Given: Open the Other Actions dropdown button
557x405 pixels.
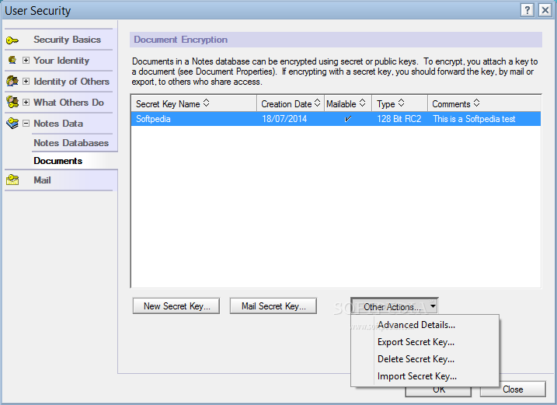Looking at the screenshot, I should coord(395,306).
